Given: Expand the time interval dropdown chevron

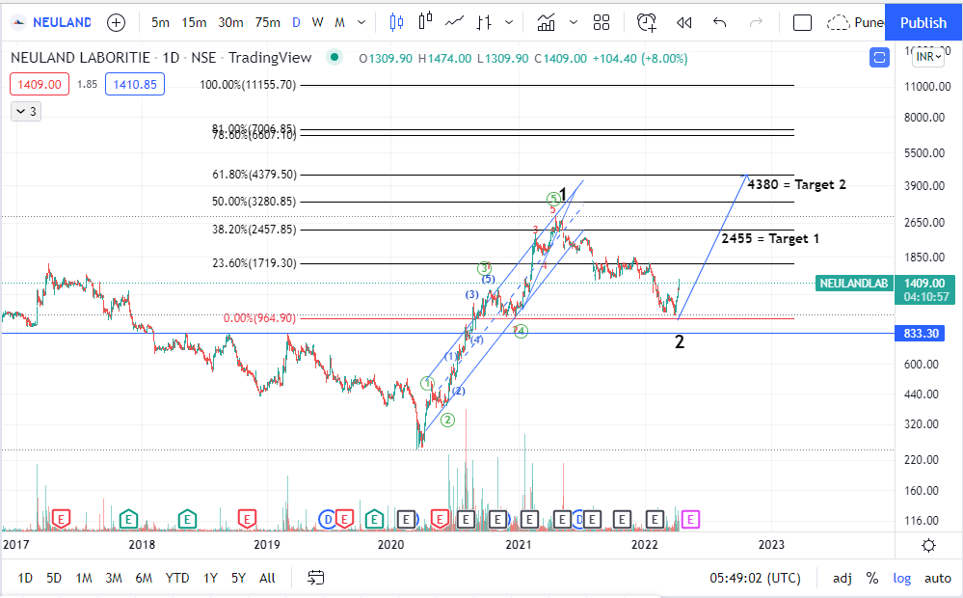Looking at the screenshot, I should click(x=361, y=23).
